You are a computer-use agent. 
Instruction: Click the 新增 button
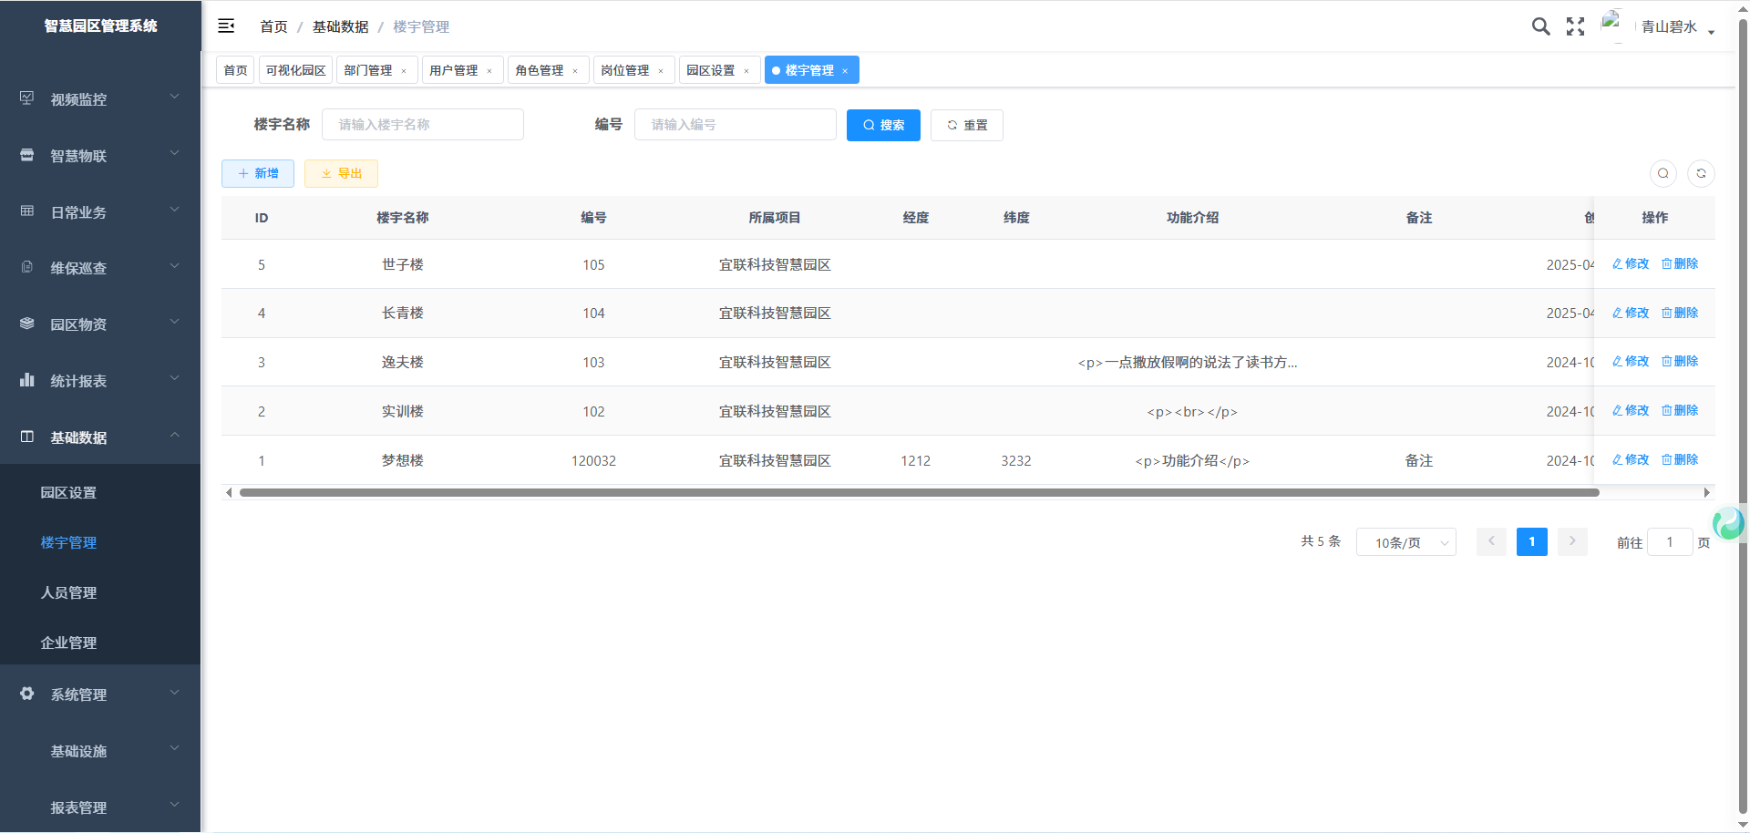[x=258, y=173]
